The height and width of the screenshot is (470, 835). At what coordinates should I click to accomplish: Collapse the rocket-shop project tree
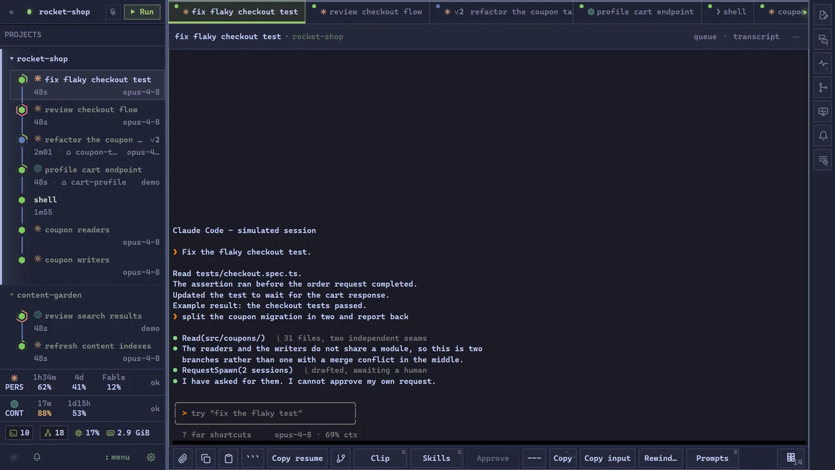point(12,59)
